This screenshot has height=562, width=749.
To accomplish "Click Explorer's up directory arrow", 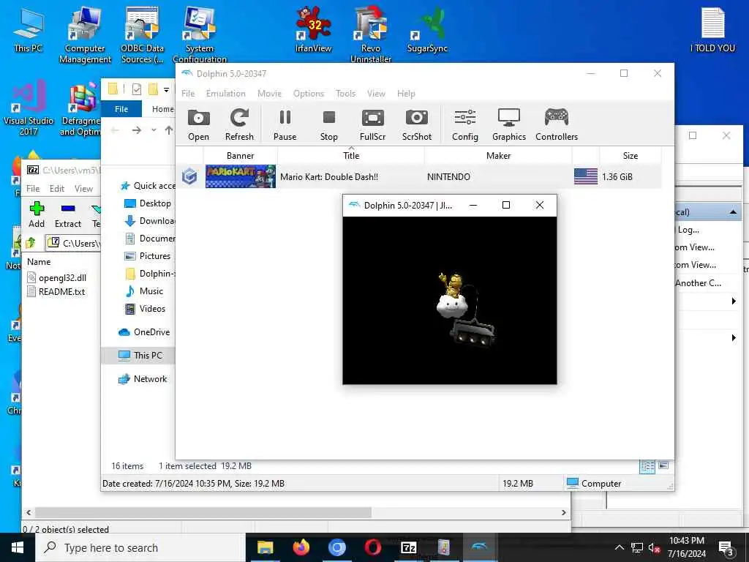I will (x=169, y=130).
